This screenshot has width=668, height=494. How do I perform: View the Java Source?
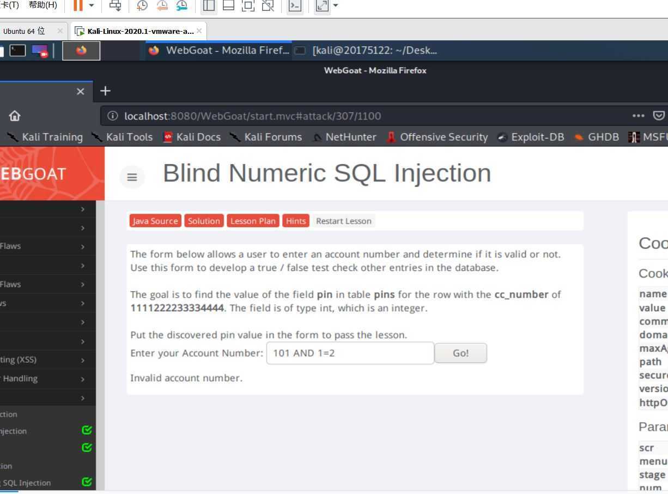pos(155,221)
